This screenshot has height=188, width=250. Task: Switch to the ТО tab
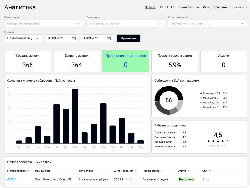click(x=161, y=7)
